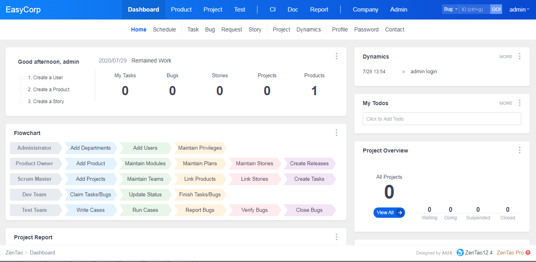Open the Project Overview three-dot menu
Screen dimensions: 536x262
click(x=520, y=150)
